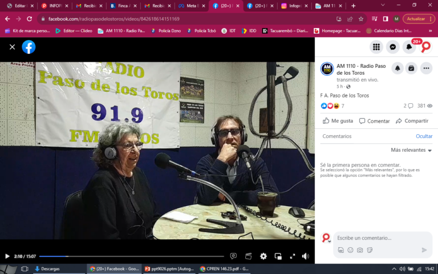438x274 pixels.
Task: Click the install app icon in address bar
Action: click(339, 19)
